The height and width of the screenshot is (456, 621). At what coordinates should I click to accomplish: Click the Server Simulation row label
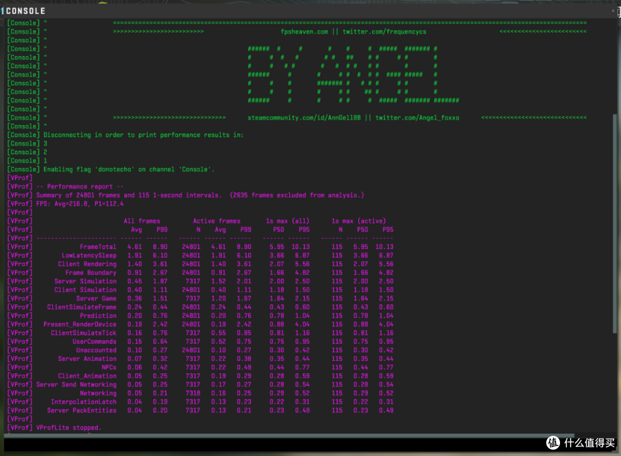click(86, 281)
